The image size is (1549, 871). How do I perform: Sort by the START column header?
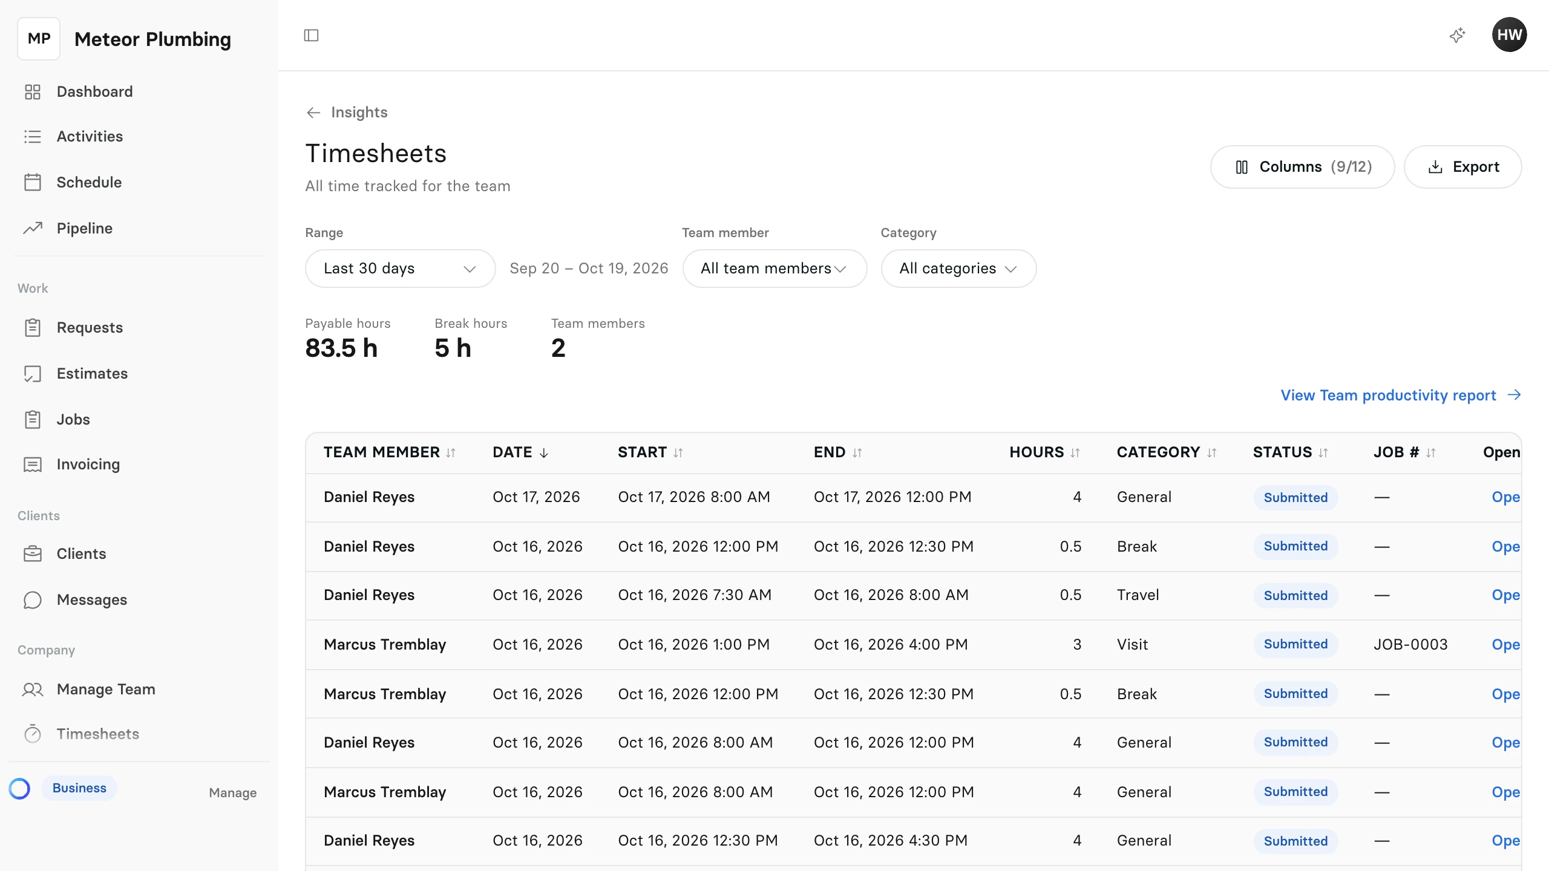(x=650, y=452)
